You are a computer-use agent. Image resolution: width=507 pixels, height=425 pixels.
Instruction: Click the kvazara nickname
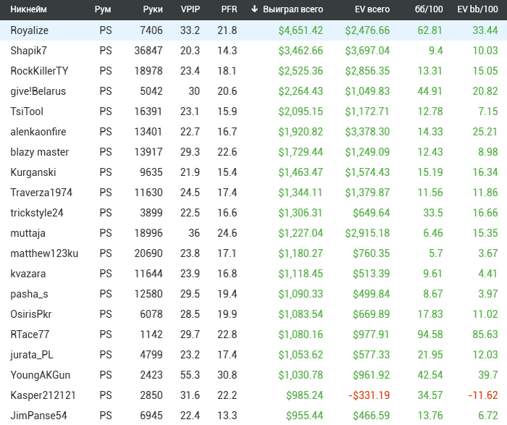point(28,274)
